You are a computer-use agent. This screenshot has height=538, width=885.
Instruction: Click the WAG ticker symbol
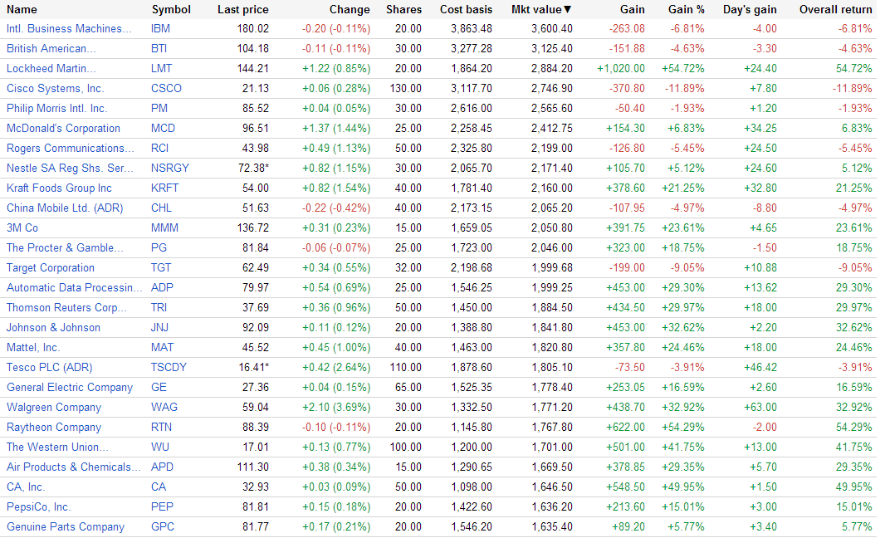(164, 407)
